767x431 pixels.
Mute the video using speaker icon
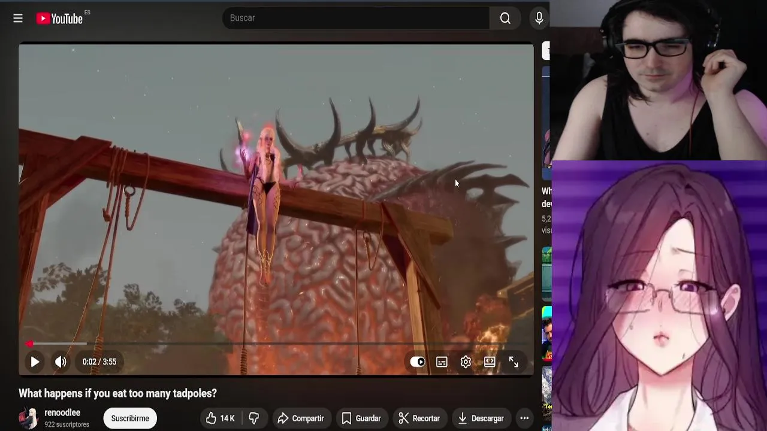[x=61, y=362]
